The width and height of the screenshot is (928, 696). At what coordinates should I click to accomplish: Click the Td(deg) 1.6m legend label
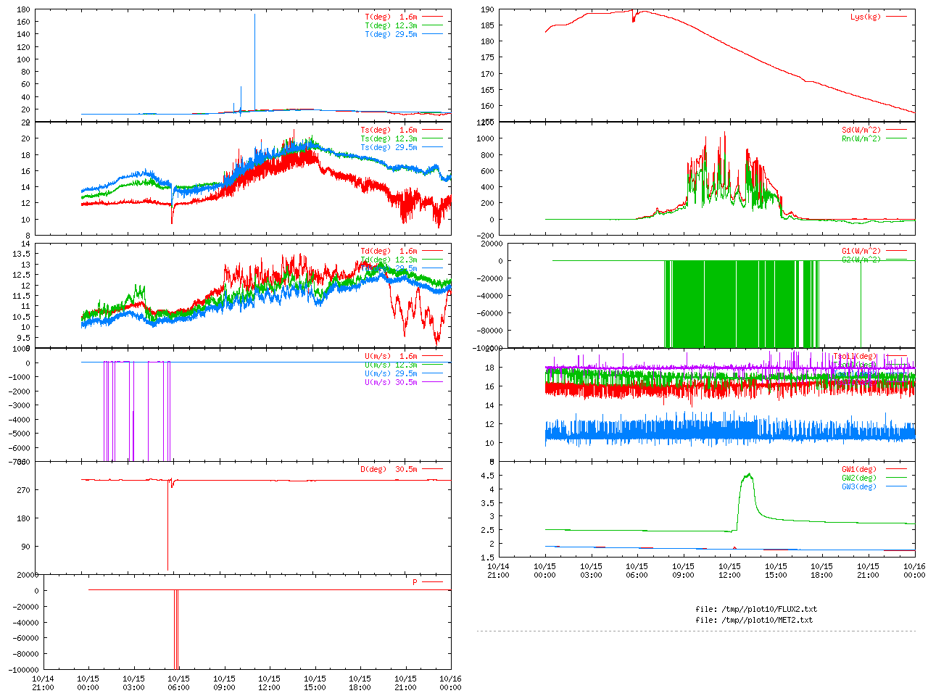coord(389,251)
